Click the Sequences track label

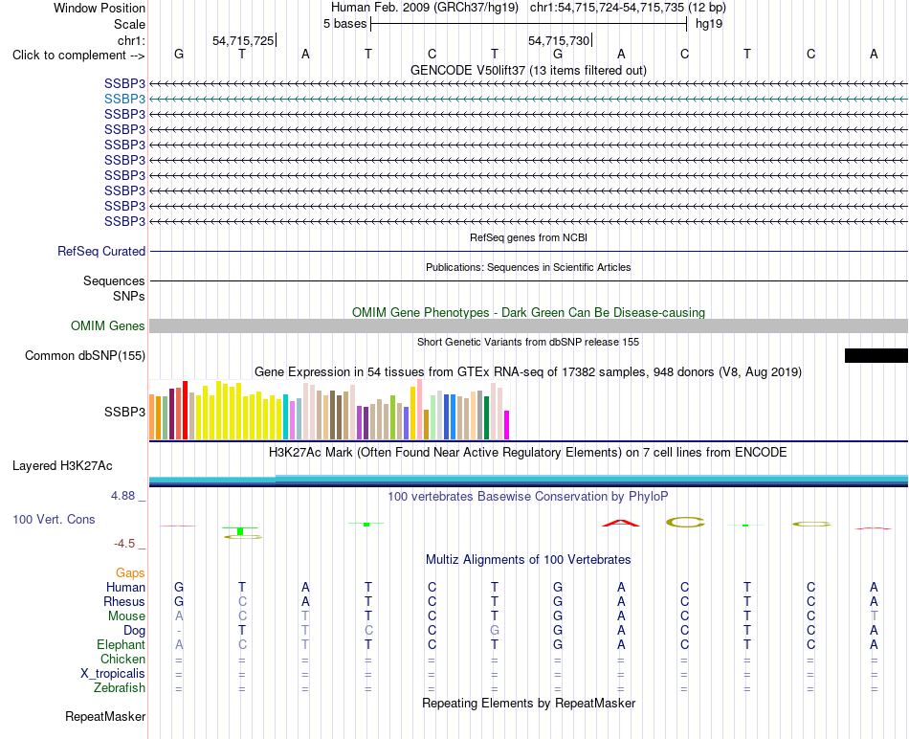pyautogui.click(x=114, y=280)
